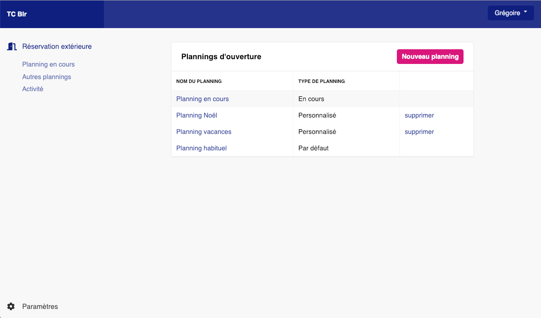Click the Nouveau planning button
541x318 pixels.
[x=430, y=57]
